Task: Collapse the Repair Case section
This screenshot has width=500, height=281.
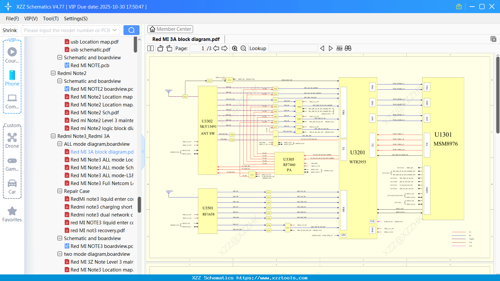Action: pos(59,191)
